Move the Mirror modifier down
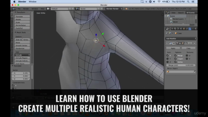Image resolution: width=208 pixels, height=117 pixels. 191,43
